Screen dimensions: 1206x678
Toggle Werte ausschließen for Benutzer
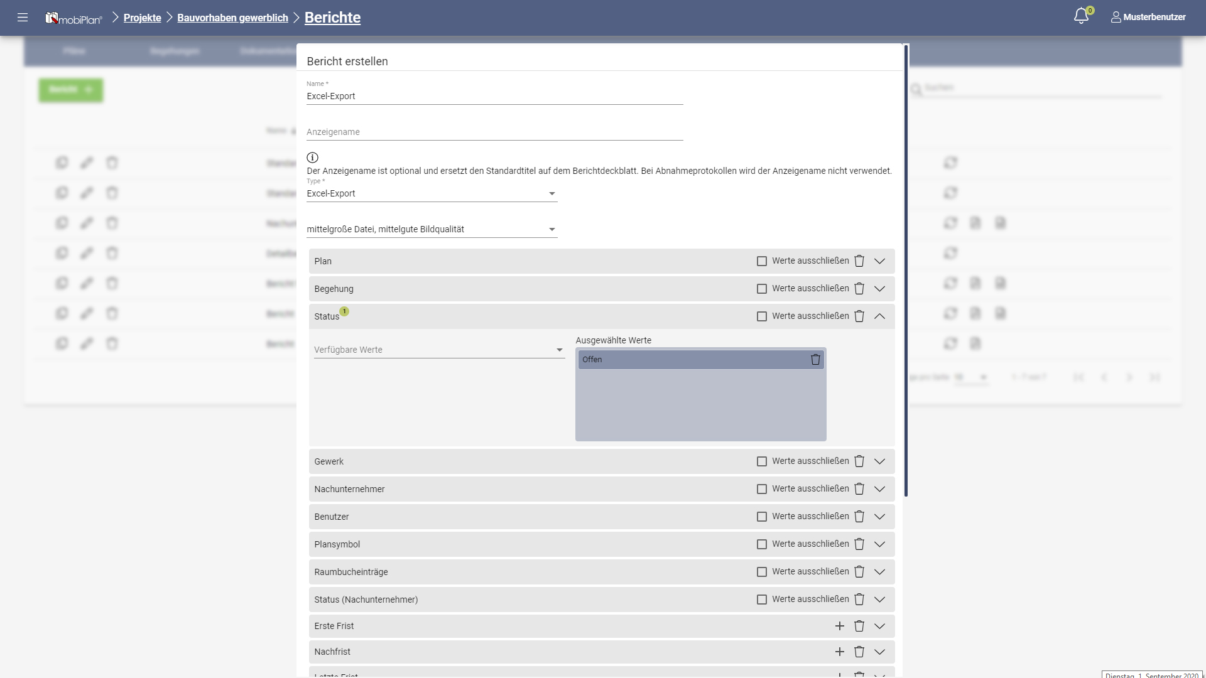[x=761, y=517]
